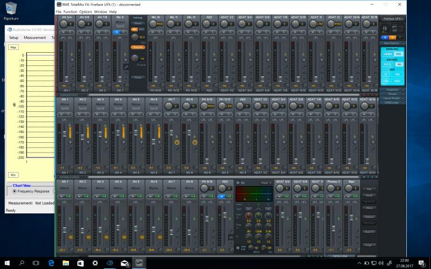Open File Explorer from the taskbar

66,262
